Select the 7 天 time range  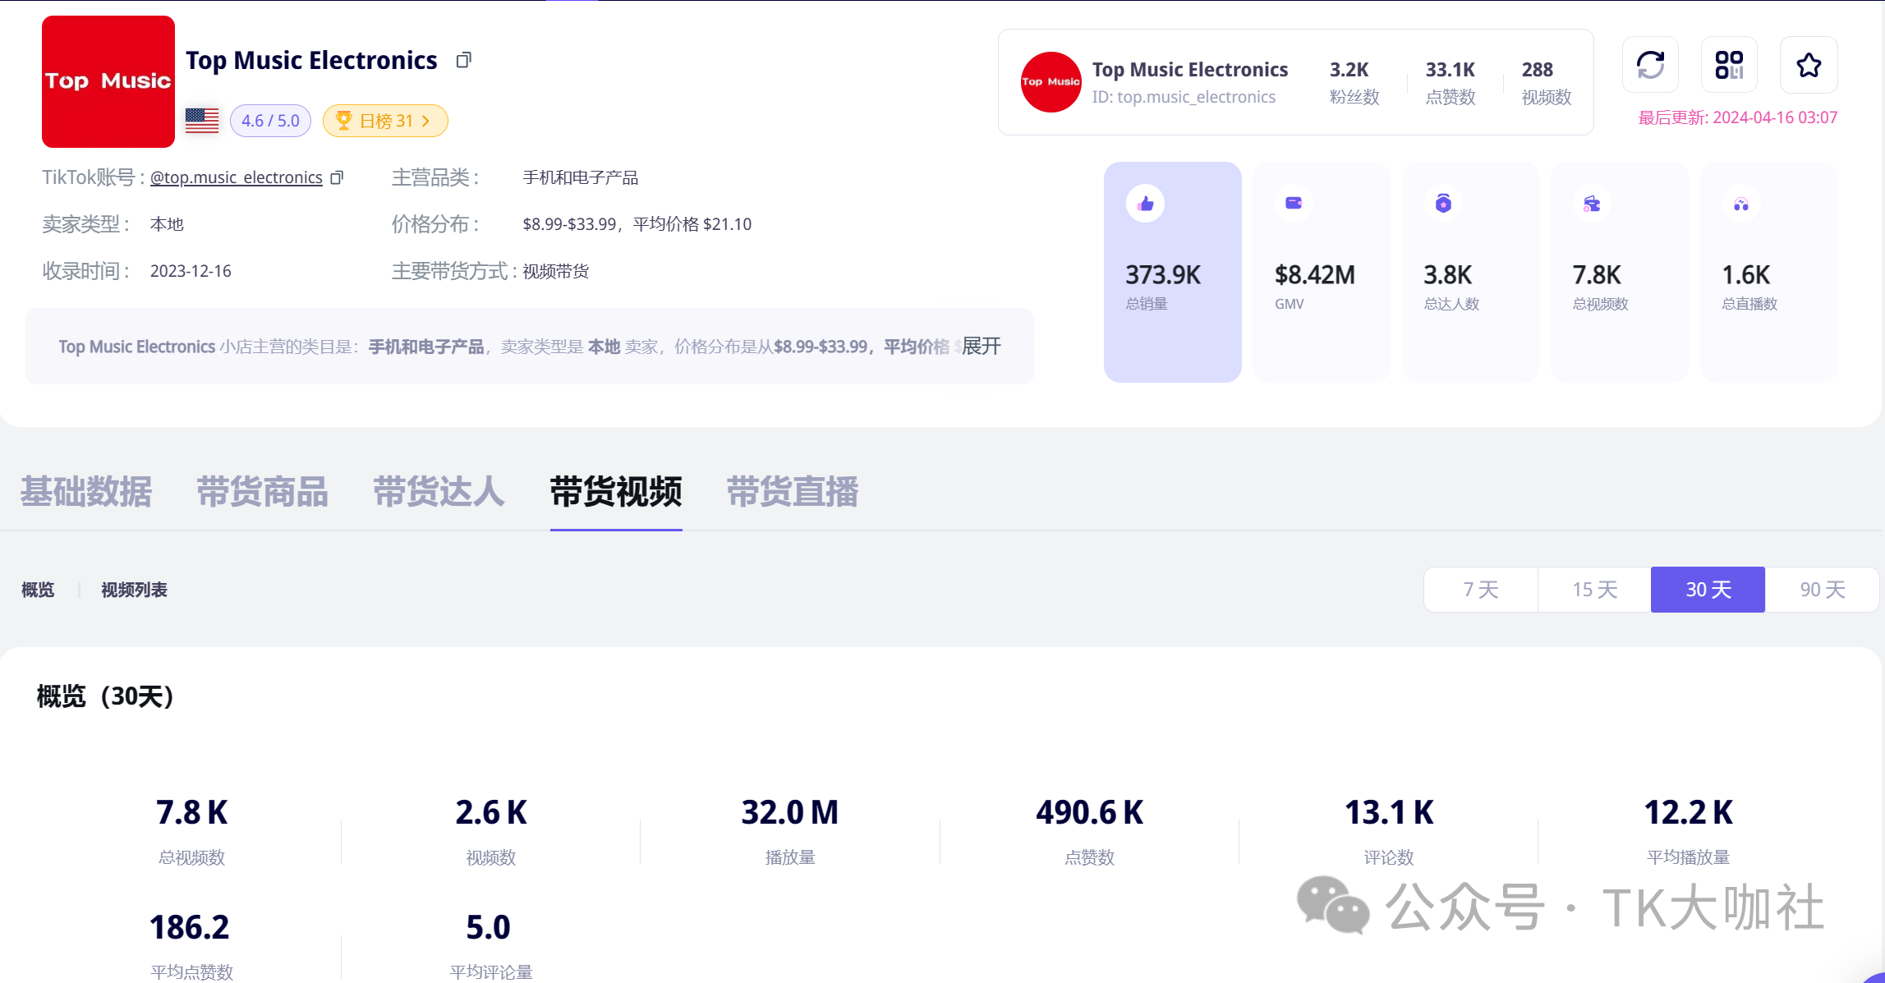1480,590
